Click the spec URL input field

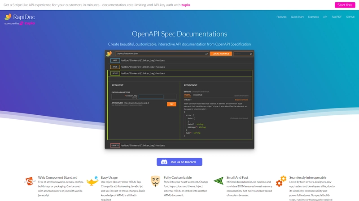162,54
